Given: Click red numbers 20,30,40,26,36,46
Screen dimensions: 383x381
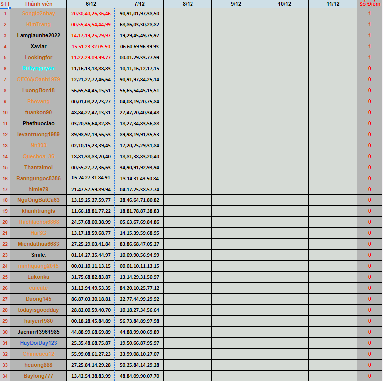Looking at the screenshot, I should point(91,13).
